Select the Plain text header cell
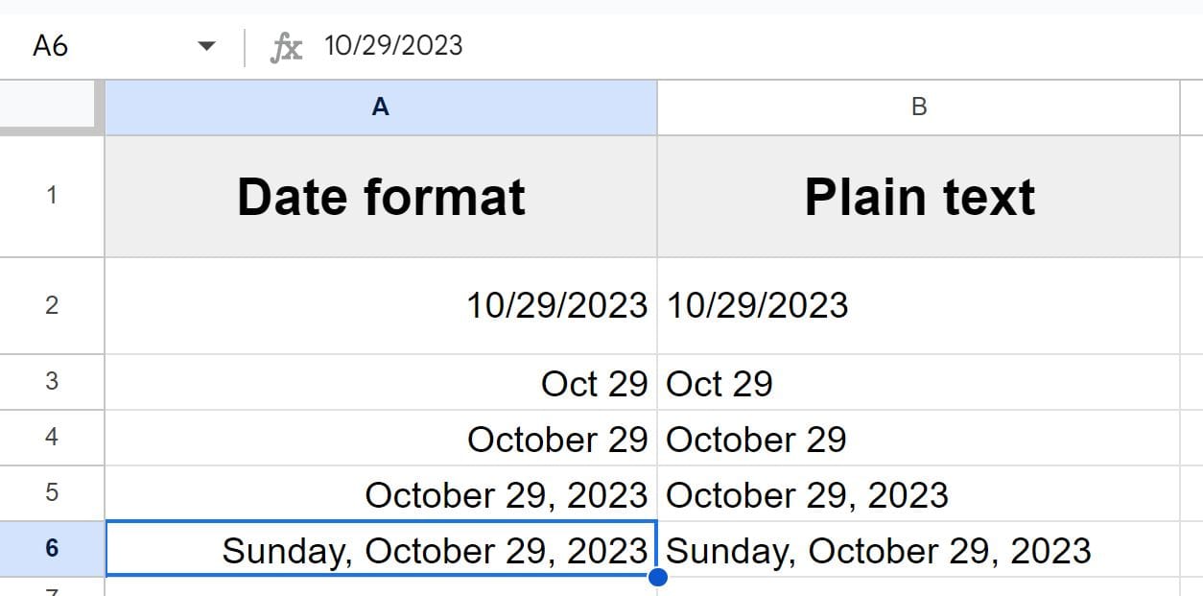Screen dimensions: 1203x596 point(919,195)
